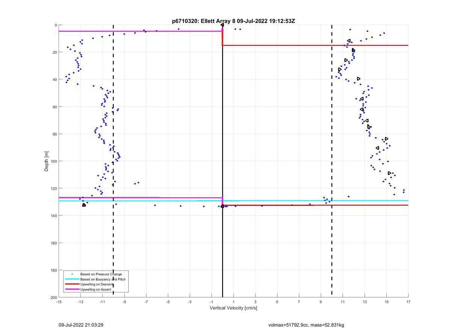Click the red marker atop the zero-velocity line
Screen dimensions: 451x334
[x=222, y=25]
